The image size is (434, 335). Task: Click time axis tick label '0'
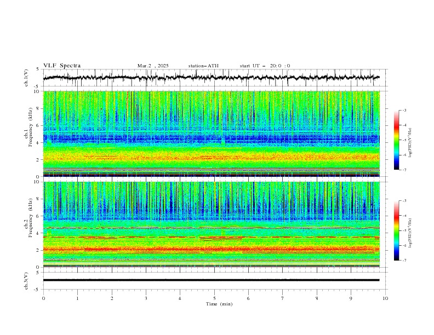point(43,298)
